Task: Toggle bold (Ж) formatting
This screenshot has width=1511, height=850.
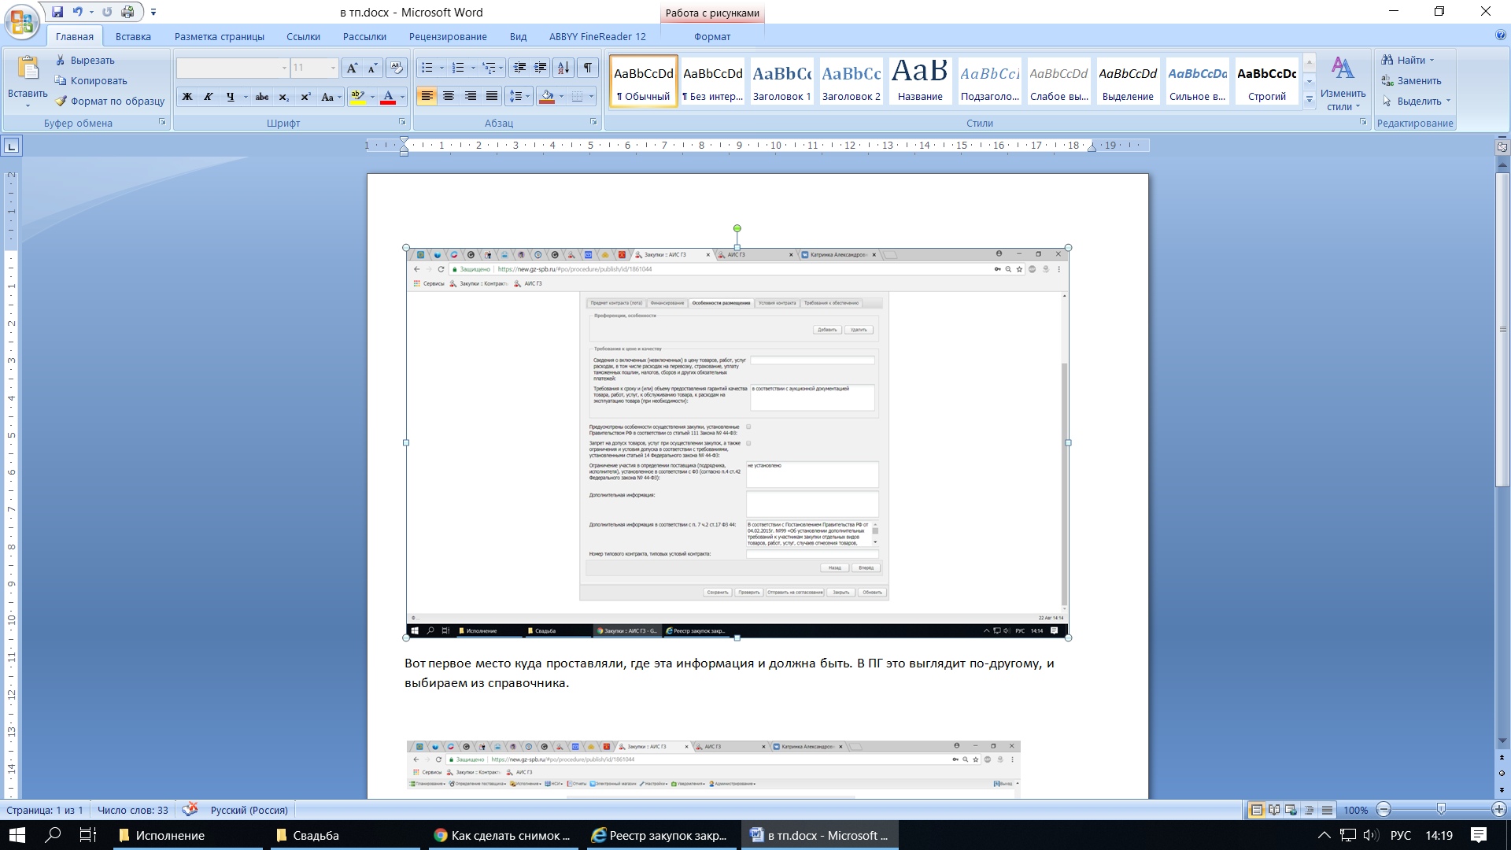Action: point(187,97)
